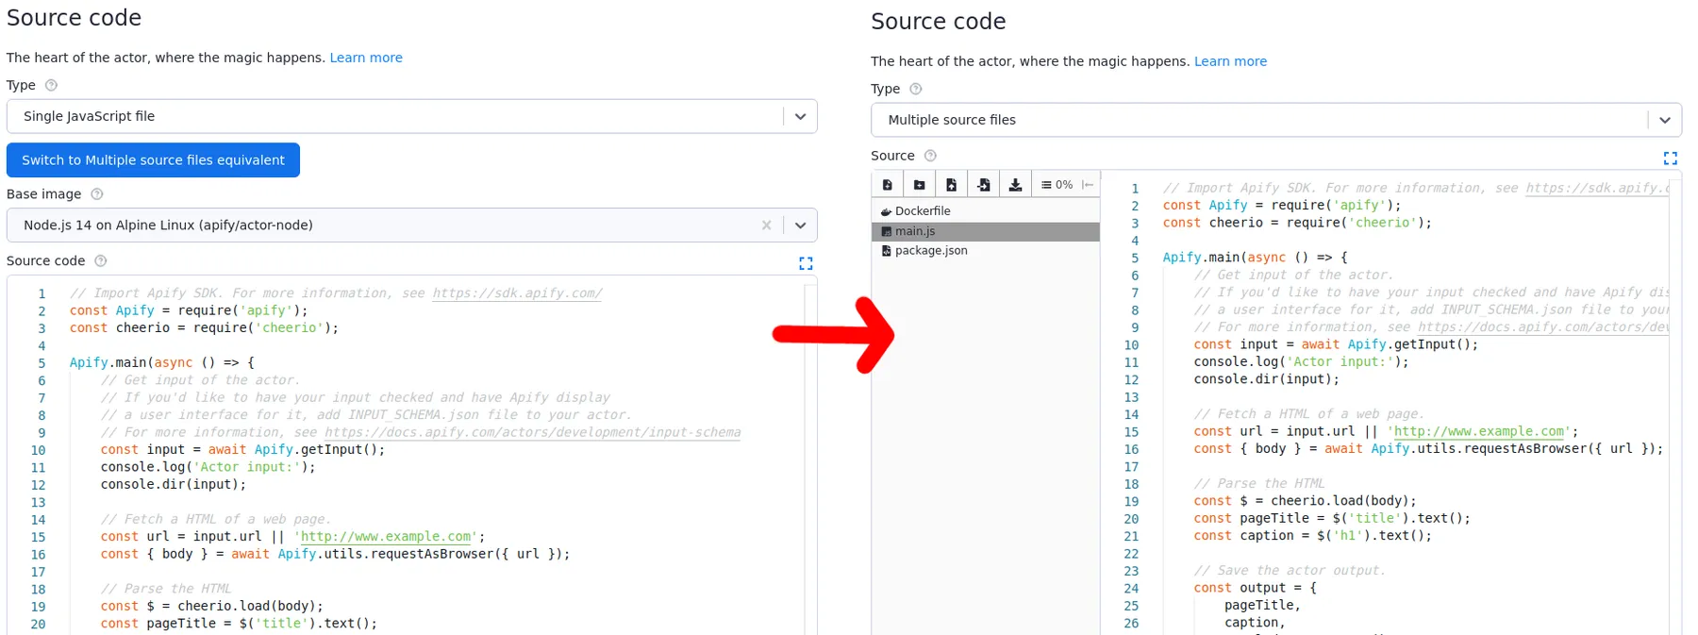The width and height of the screenshot is (1698, 635).
Task: Collapse the file tree panel arrow icon
Action: (1088, 185)
